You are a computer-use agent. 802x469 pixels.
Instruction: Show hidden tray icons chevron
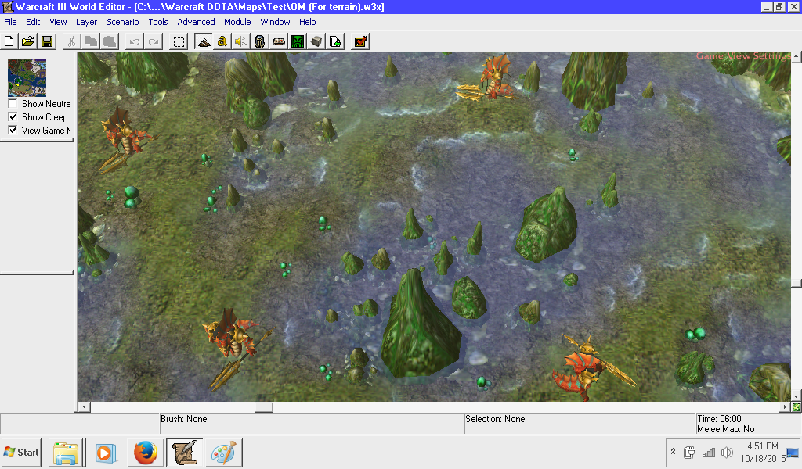(x=673, y=452)
